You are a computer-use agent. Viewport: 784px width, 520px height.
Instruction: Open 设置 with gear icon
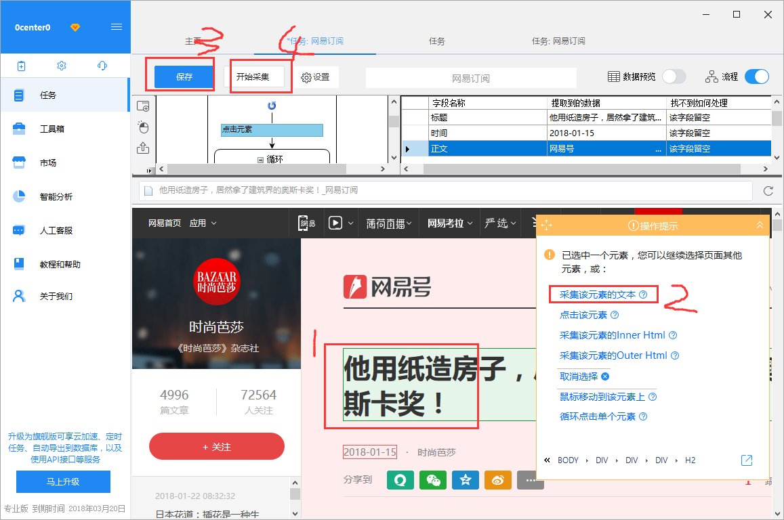tap(316, 77)
